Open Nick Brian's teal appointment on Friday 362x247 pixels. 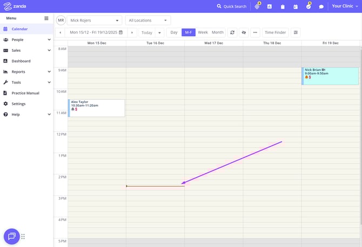coord(330,76)
